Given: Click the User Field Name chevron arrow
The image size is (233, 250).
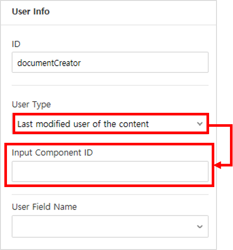Looking at the screenshot, I should click(200, 227).
